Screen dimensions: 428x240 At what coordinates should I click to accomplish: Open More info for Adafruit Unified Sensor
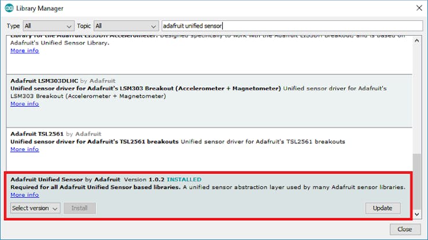point(25,195)
